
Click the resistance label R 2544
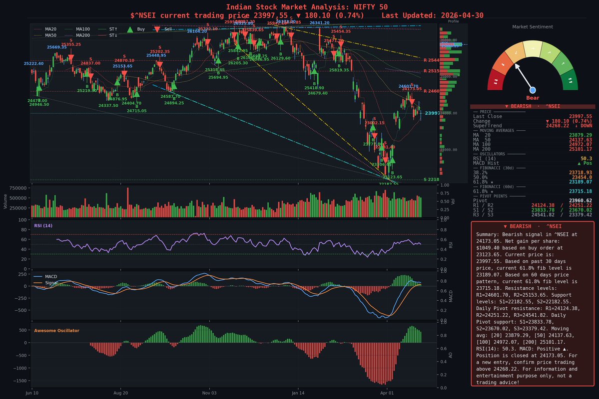[431, 60]
